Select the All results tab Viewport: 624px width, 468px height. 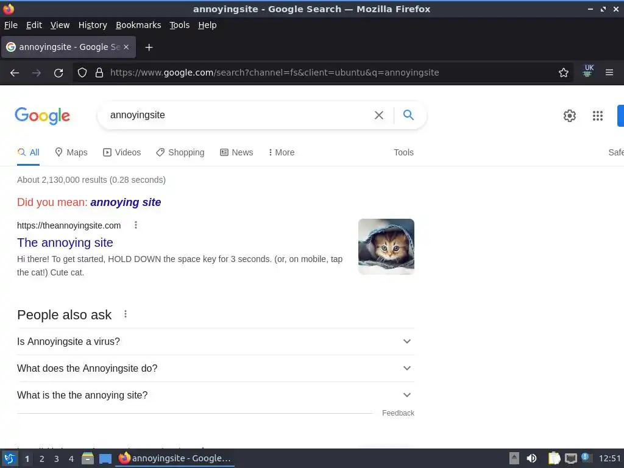[28, 152]
